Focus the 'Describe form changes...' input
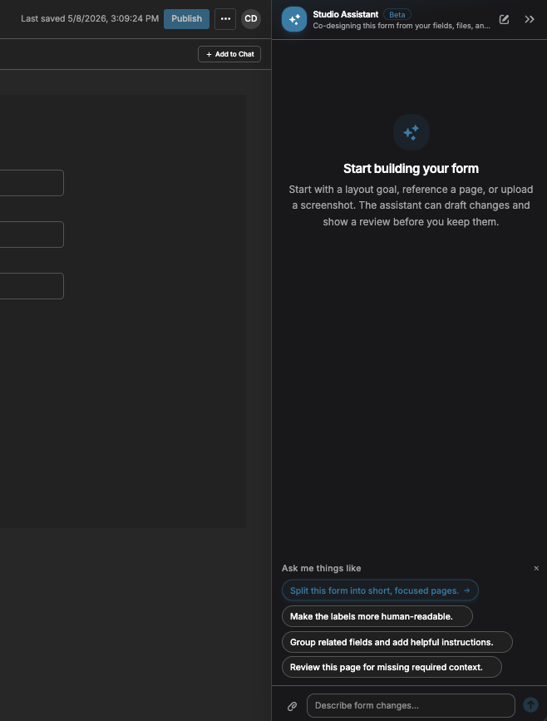Viewport: 547px width, 721px height. tap(411, 705)
